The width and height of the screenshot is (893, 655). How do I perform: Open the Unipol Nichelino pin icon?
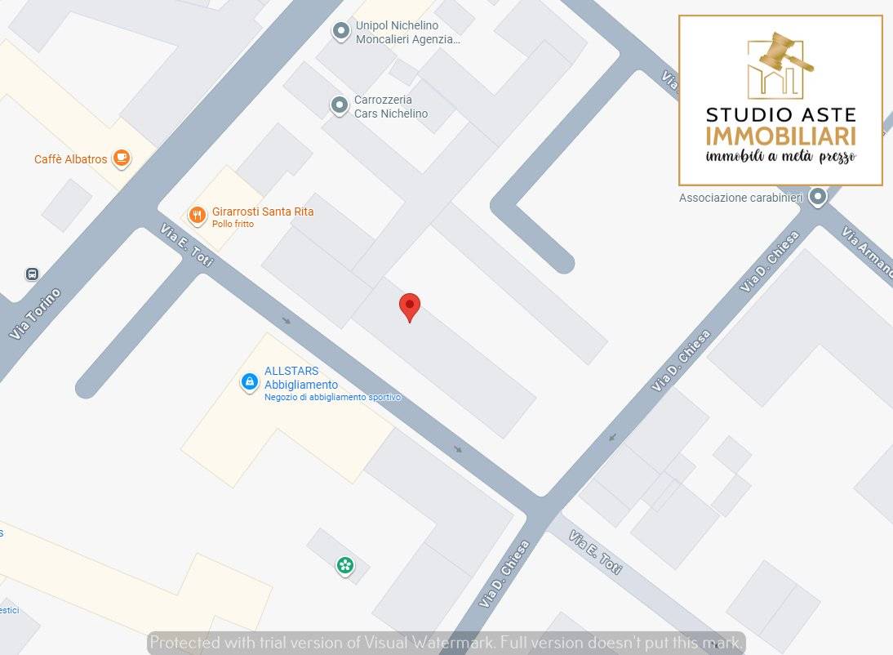coord(340,31)
